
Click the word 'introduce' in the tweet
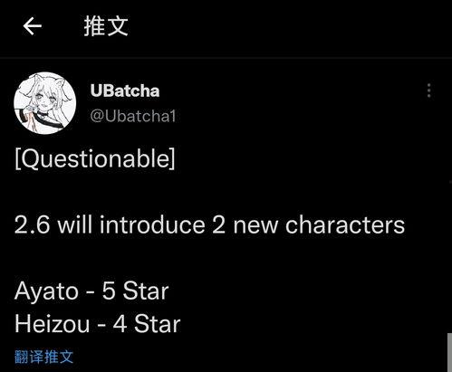coord(152,225)
